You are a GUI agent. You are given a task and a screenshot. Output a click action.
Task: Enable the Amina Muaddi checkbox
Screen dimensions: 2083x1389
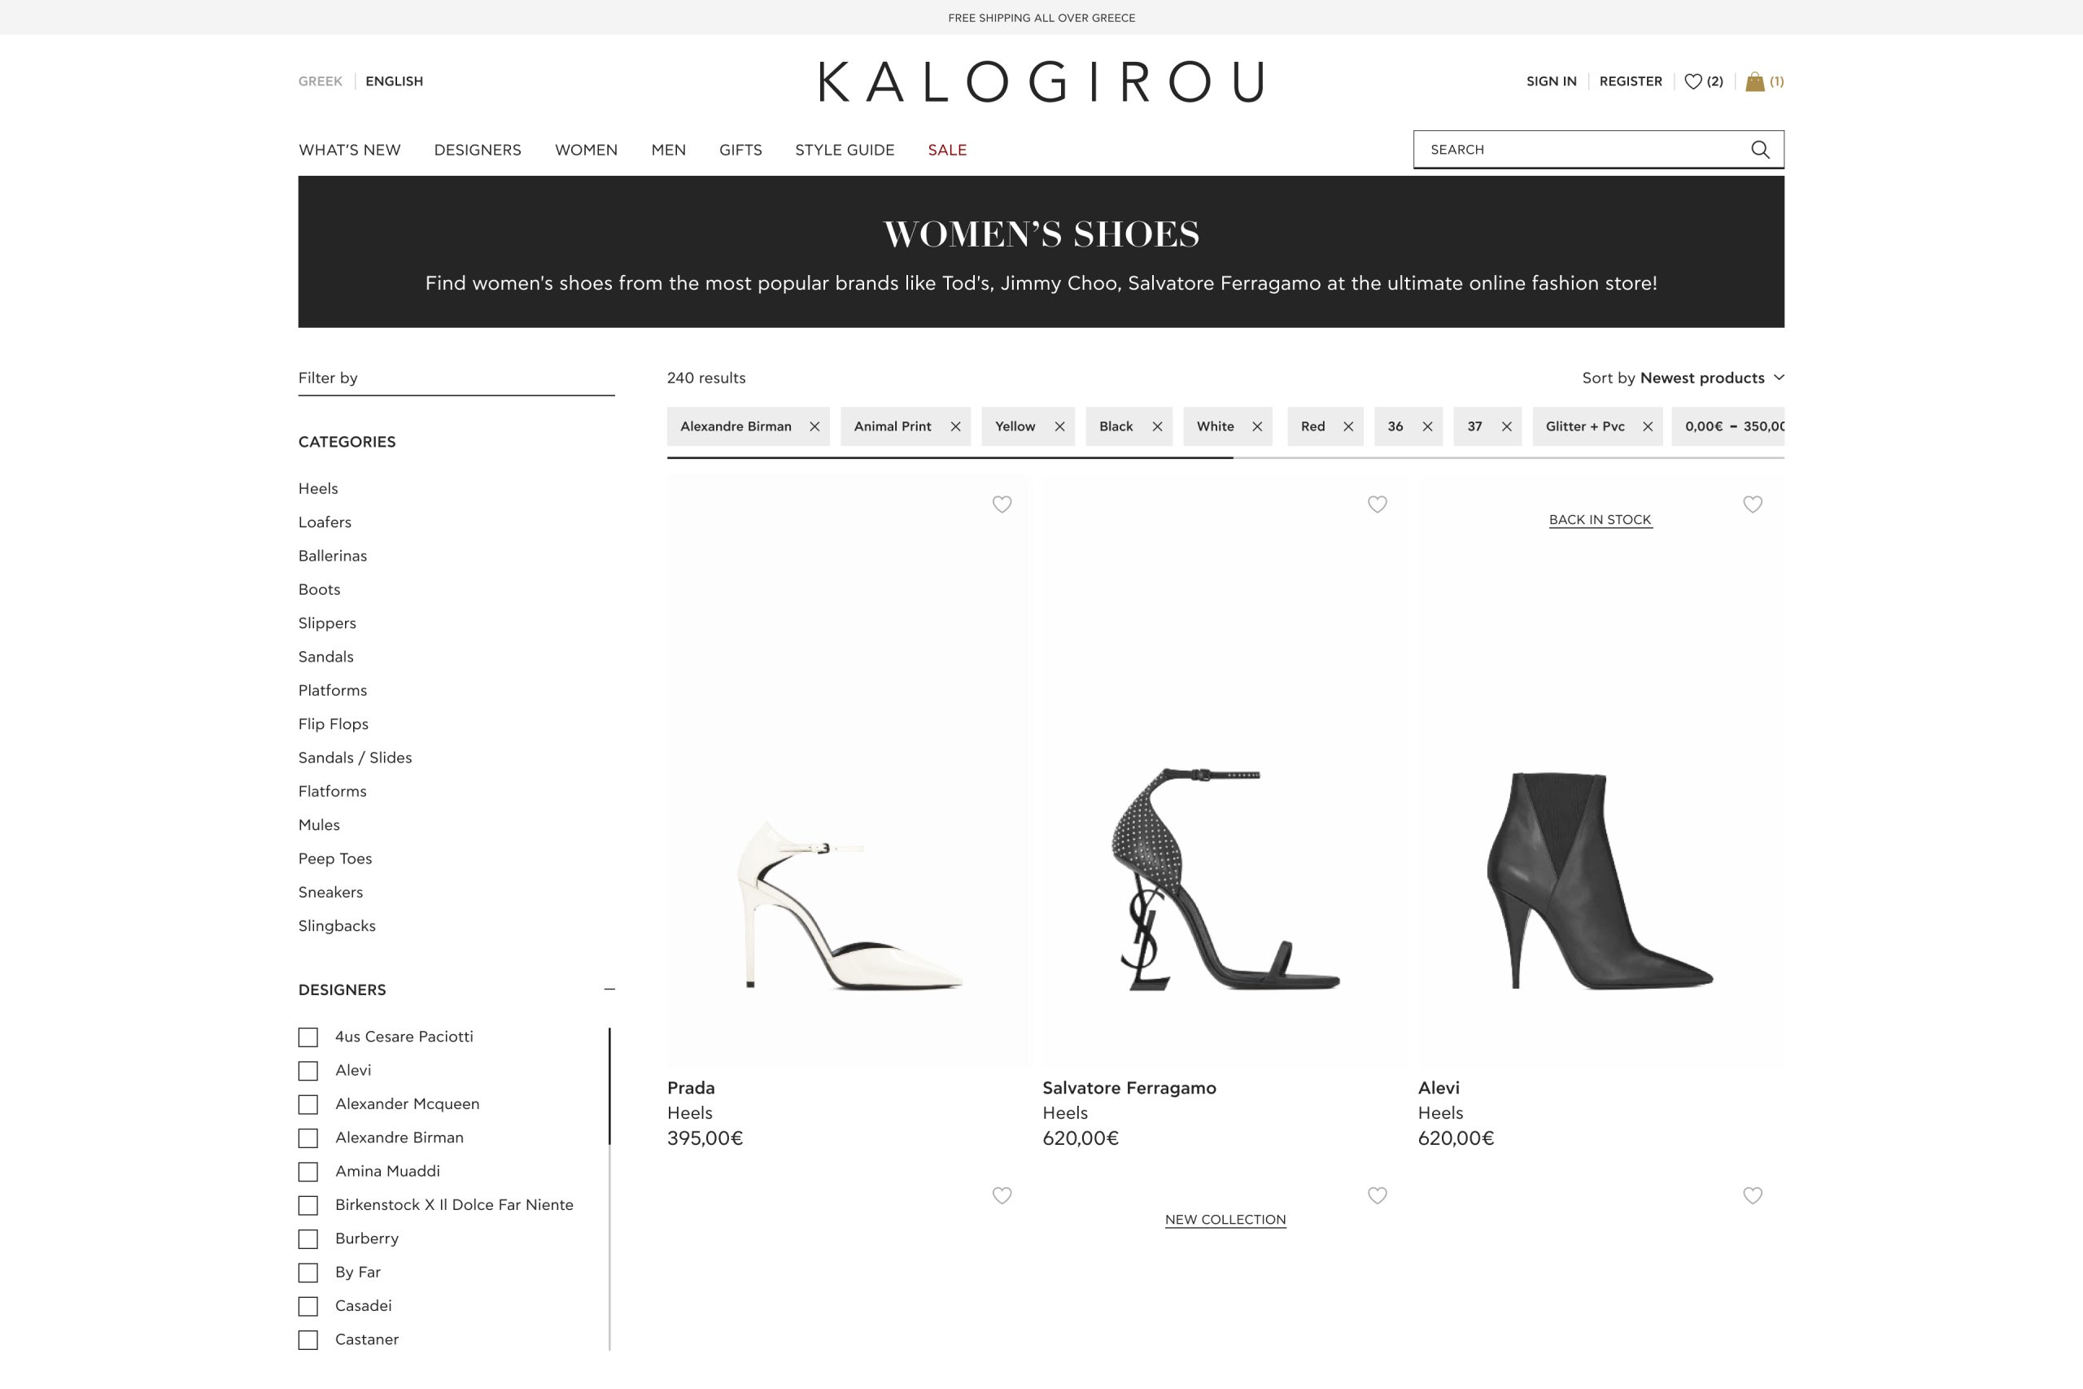click(x=308, y=1172)
